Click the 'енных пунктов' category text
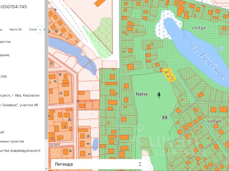Image resolution: width=229 pixels, height=171 pixels. coord(12,141)
